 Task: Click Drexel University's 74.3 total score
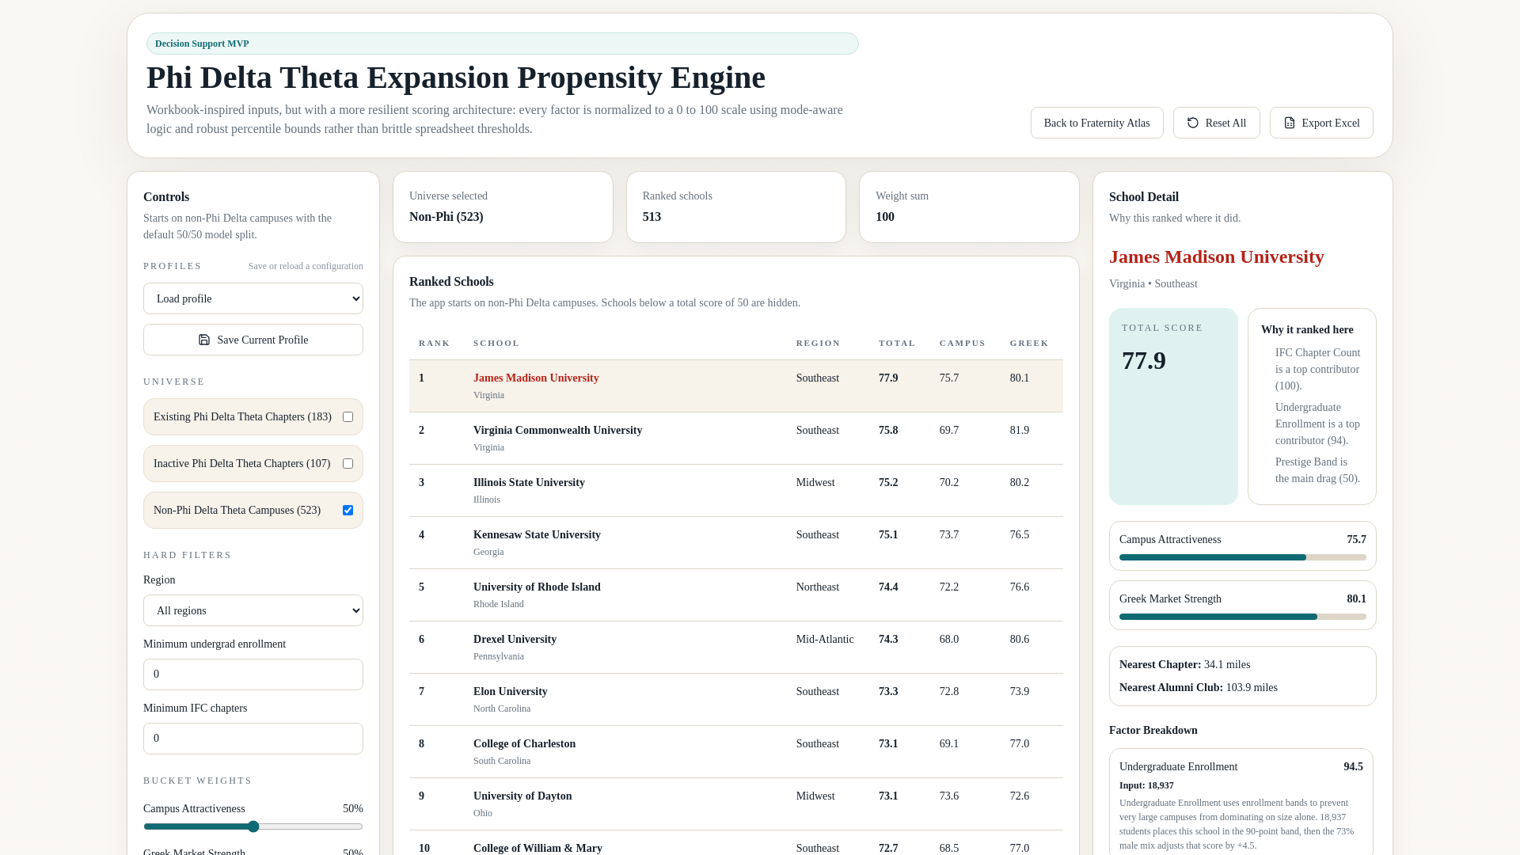888,639
